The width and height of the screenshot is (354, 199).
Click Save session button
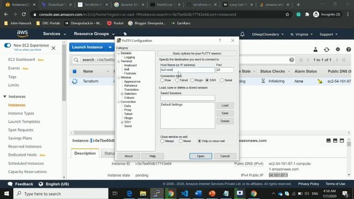pyautogui.click(x=225, y=113)
